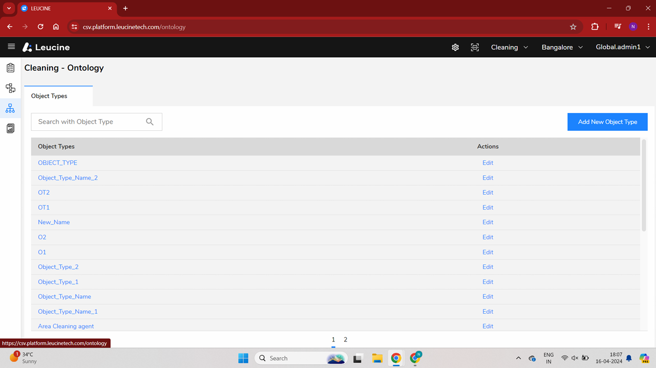
Task: Go to page 2 of results
Action: pyautogui.click(x=346, y=340)
